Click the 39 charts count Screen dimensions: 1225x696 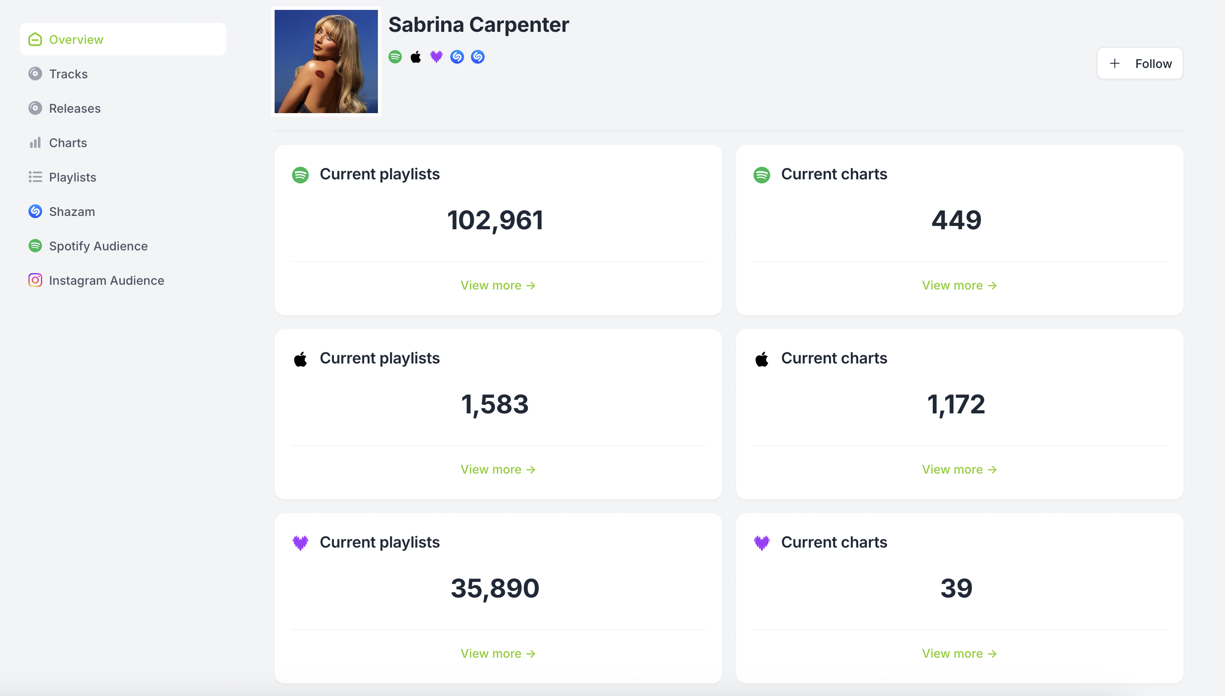[957, 588]
